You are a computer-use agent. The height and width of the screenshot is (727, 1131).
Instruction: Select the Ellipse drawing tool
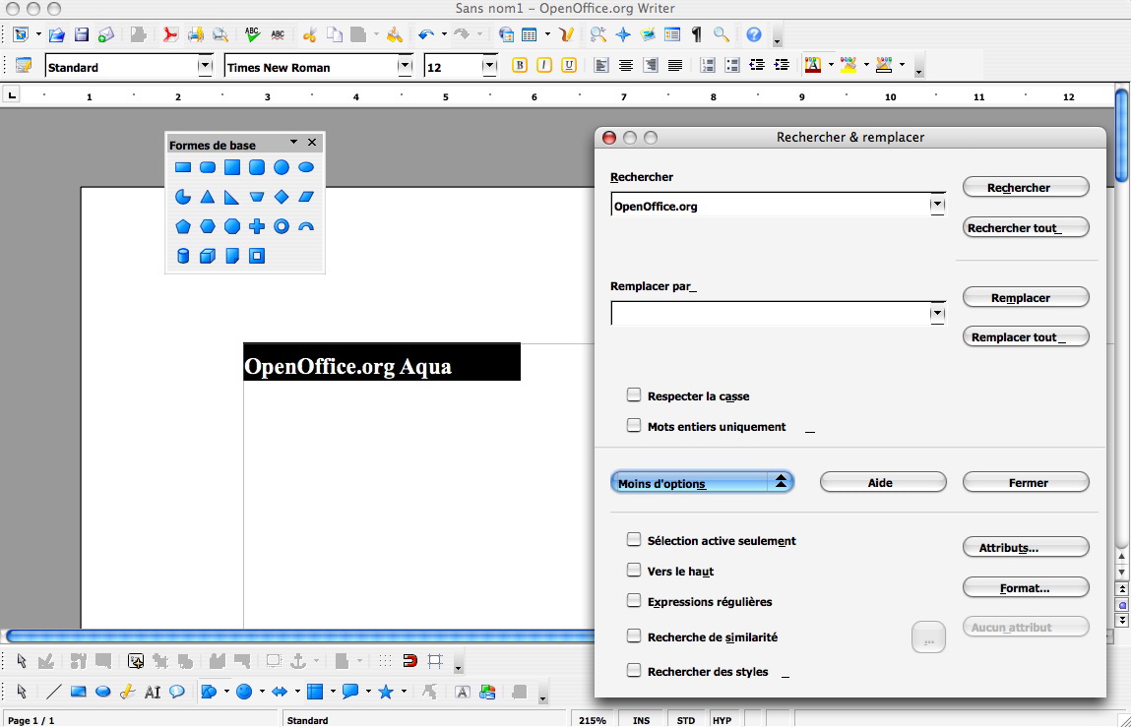click(103, 692)
